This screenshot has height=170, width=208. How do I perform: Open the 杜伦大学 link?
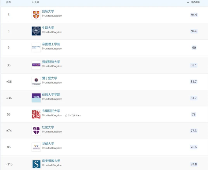click(x=48, y=127)
